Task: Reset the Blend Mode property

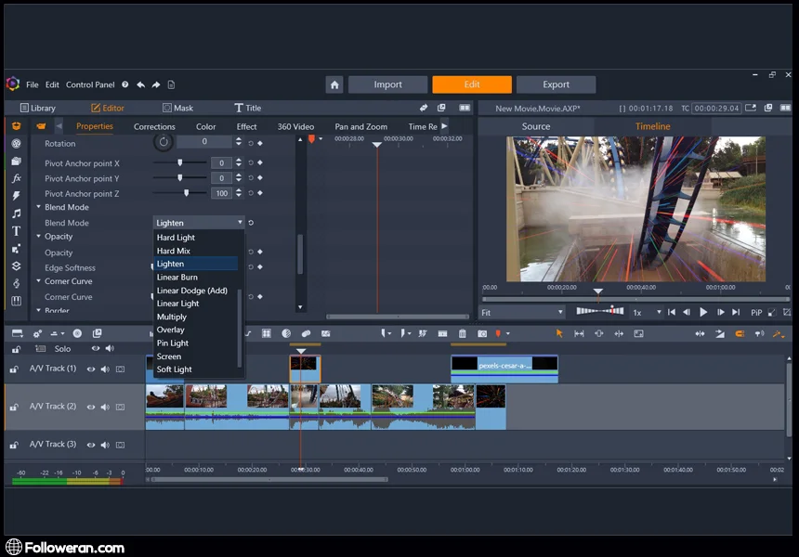Action: 251,223
